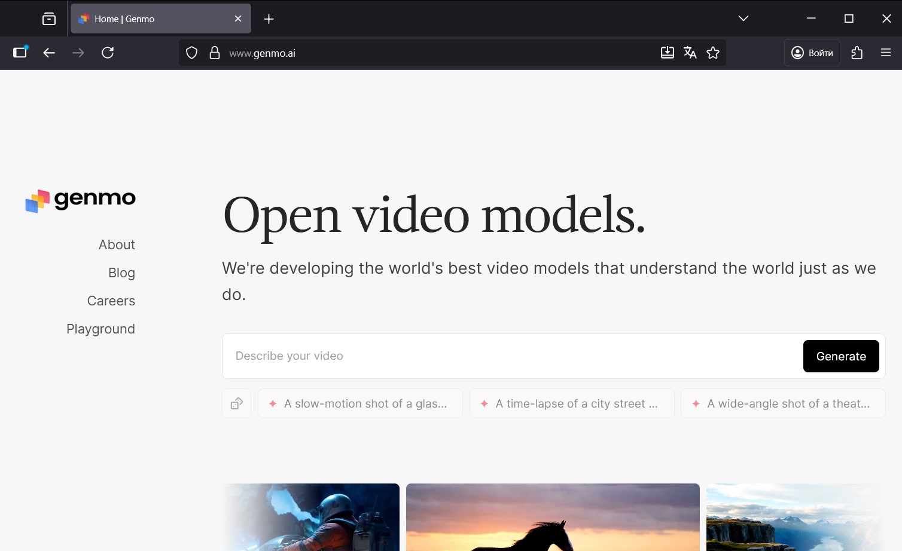Open the page translation icon
This screenshot has height=551, width=902.
[690, 53]
